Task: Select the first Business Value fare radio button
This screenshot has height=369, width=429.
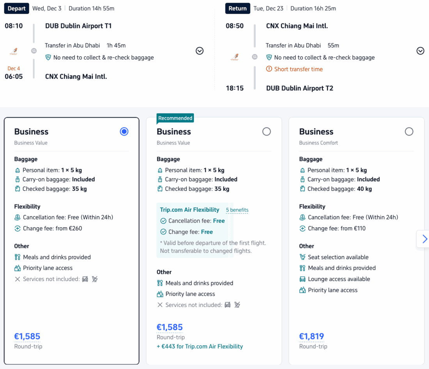Action: pos(124,132)
